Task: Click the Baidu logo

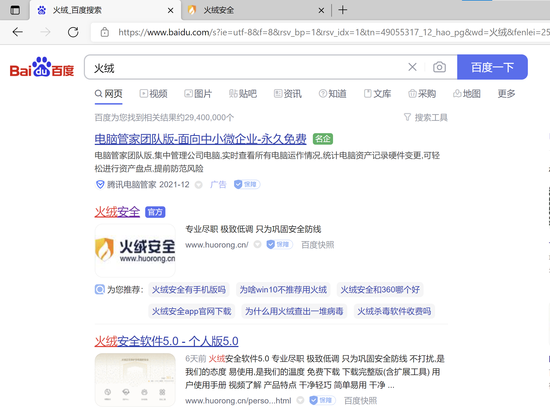Action: pos(42,67)
